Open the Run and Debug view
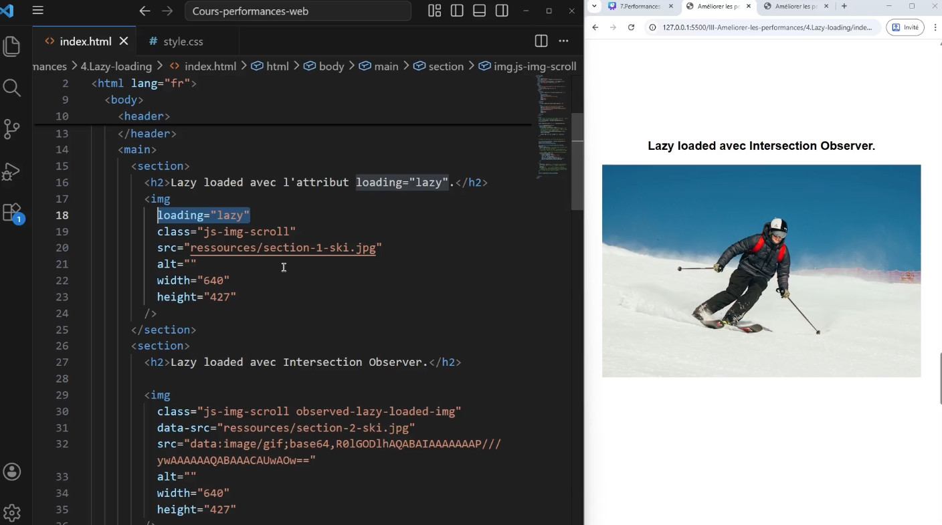 (x=12, y=171)
